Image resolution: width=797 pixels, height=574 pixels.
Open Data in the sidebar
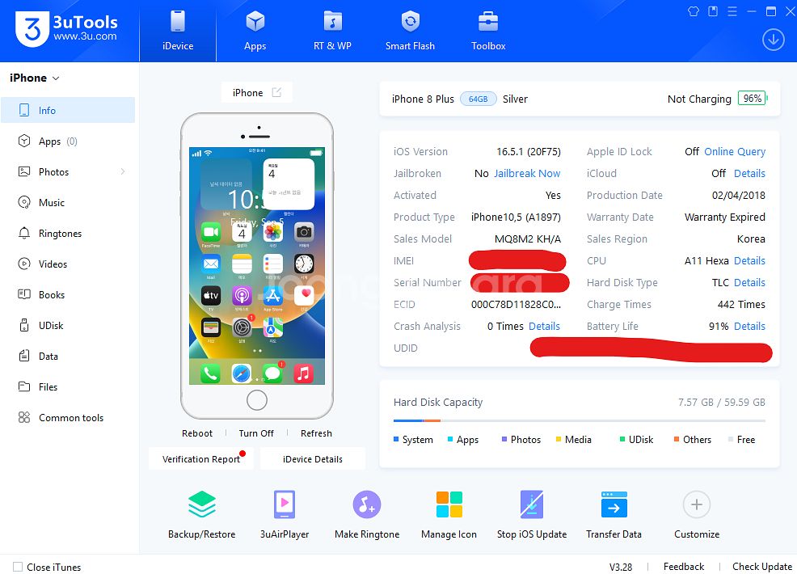(x=68, y=356)
